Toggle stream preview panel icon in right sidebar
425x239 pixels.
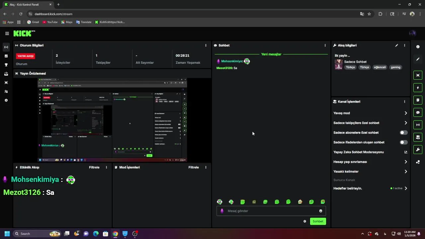point(418,75)
